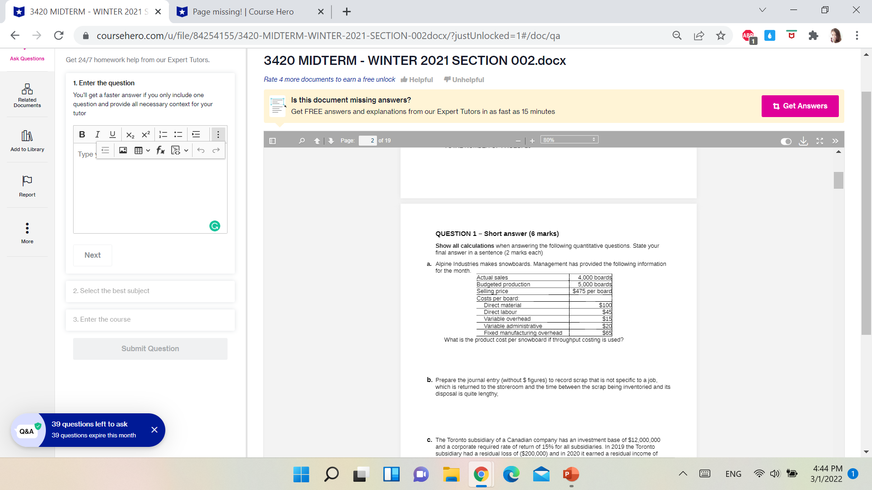This screenshot has height=490, width=872.
Task: Click the Get Answers button
Action: [x=800, y=106]
